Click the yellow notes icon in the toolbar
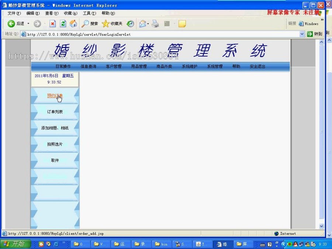Viewport: 332px width, 249px height. (x=181, y=23)
